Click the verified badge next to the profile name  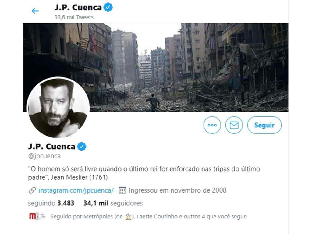coord(81,147)
